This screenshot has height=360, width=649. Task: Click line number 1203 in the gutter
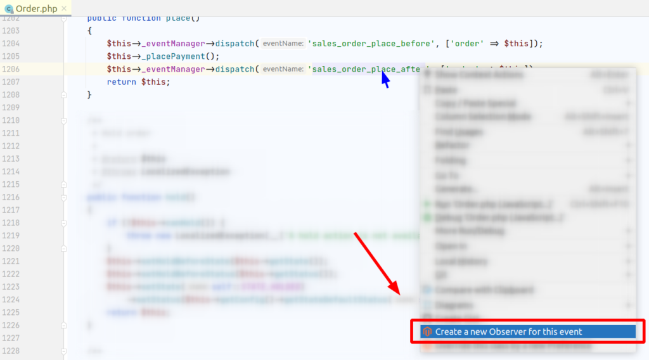[11, 30]
